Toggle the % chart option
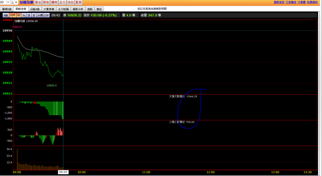Viewport: 322px width, 176px height. 24,15
